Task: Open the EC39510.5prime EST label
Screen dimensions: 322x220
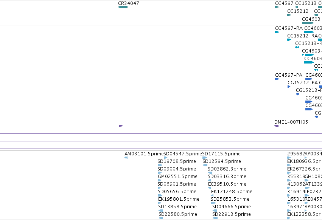Action: pos(227,184)
